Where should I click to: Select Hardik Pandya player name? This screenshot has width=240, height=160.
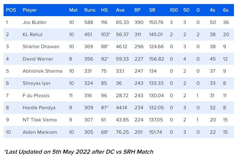[x=39, y=108]
